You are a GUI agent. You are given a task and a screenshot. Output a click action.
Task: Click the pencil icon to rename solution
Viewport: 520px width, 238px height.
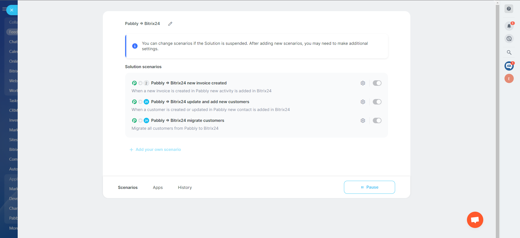click(x=170, y=24)
